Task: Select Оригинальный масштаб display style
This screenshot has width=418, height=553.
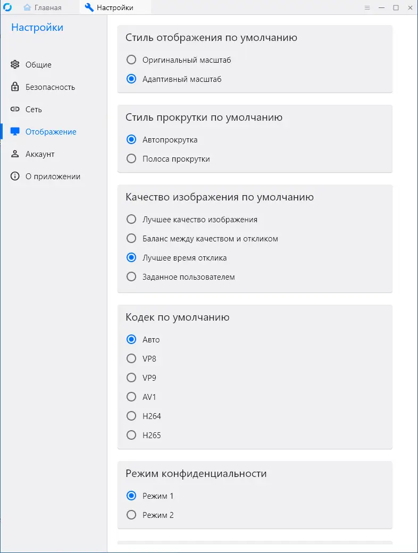Action: [131, 60]
